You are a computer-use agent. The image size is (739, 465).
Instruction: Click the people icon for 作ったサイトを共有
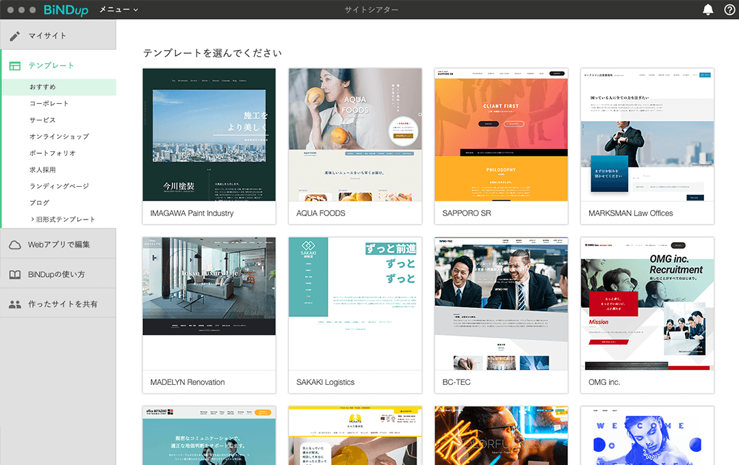[x=15, y=304]
